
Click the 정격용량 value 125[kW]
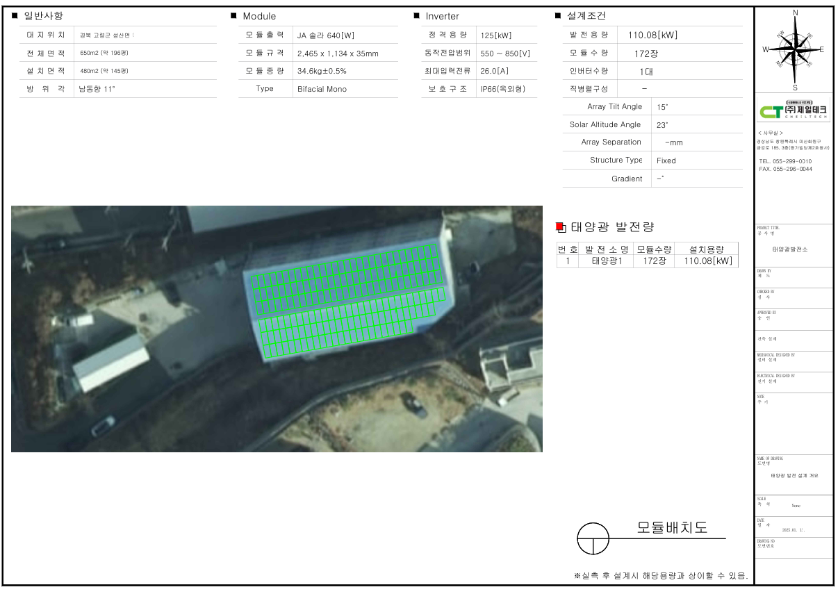coord(495,35)
